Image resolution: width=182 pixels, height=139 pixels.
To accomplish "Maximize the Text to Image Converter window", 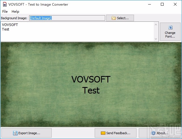I will 162,5.
